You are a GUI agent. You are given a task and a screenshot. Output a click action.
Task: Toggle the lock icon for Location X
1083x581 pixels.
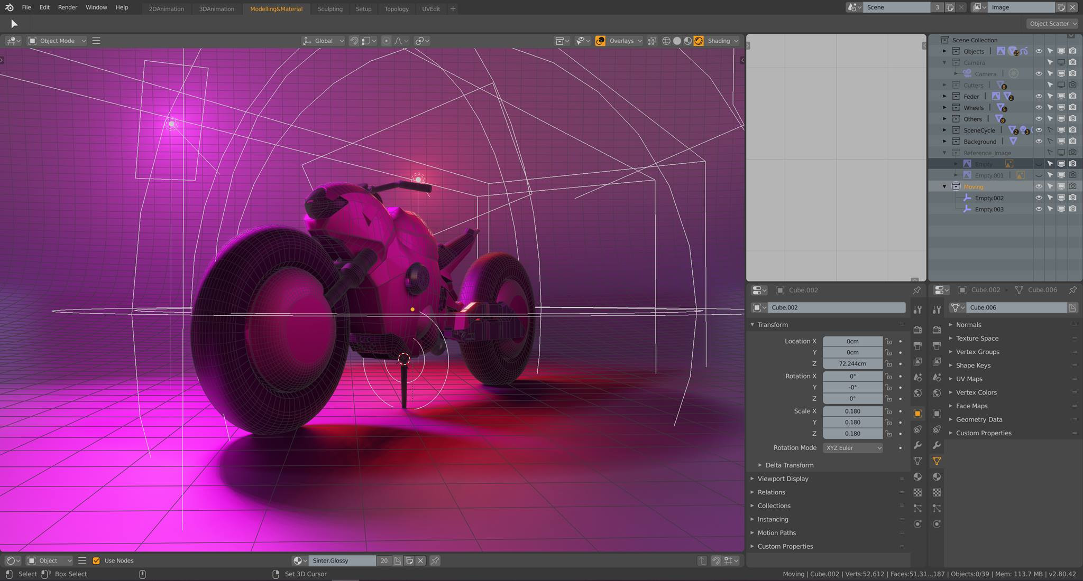click(x=888, y=341)
